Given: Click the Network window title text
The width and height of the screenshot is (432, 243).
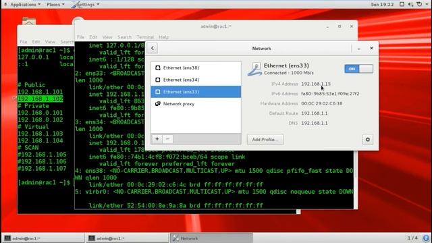Looking at the screenshot, I should (x=261, y=49).
